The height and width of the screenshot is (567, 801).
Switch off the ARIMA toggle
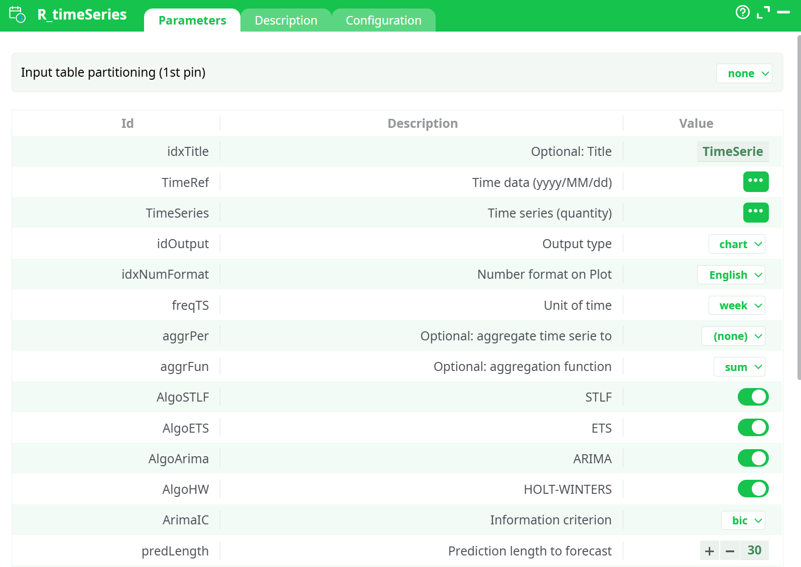[753, 458]
